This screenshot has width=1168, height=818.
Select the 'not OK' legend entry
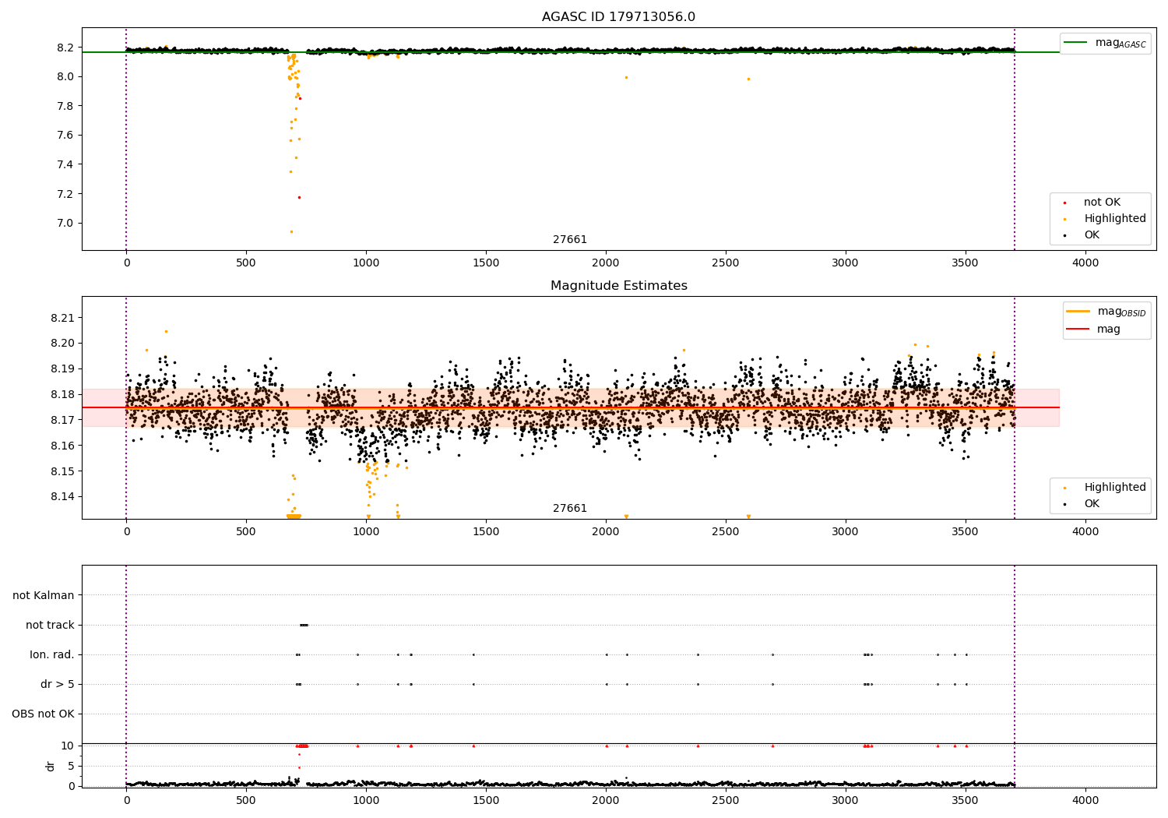[x=1101, y=203]
